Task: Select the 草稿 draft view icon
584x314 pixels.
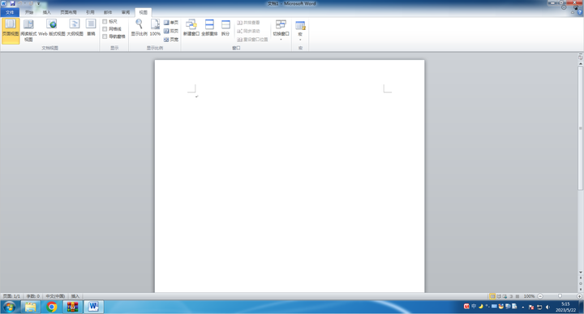Action: coord(91,28)
